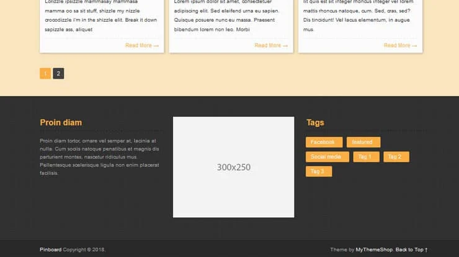Select the Tag 3 tag
Screen dimensions: 459x257
(319, 172)
